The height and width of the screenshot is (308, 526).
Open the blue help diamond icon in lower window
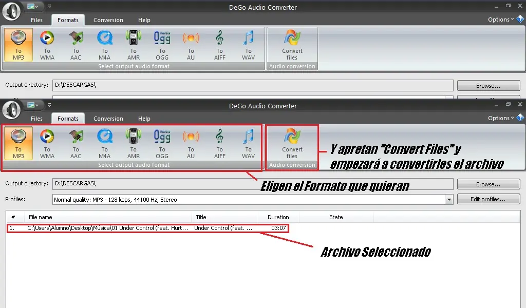coord(520,118)
